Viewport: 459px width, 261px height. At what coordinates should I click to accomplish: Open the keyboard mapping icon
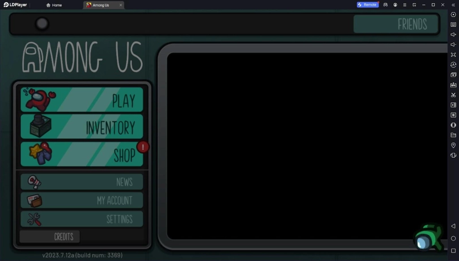coord(453,25)
